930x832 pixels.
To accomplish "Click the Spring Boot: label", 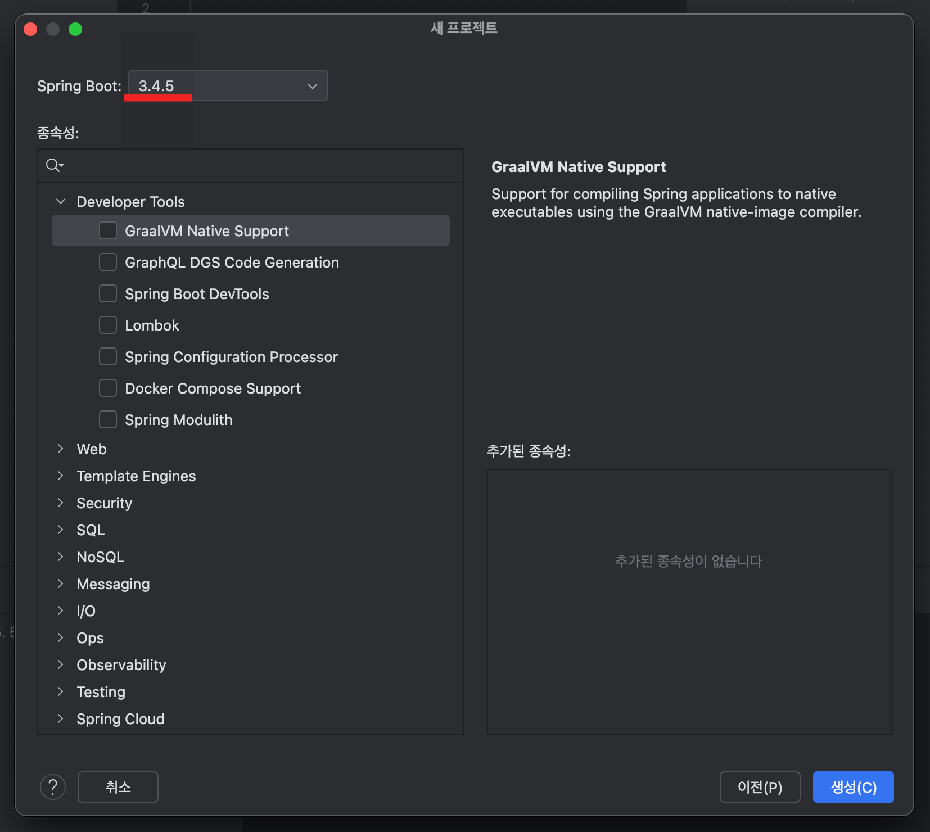I will click(x=79, y=86).
